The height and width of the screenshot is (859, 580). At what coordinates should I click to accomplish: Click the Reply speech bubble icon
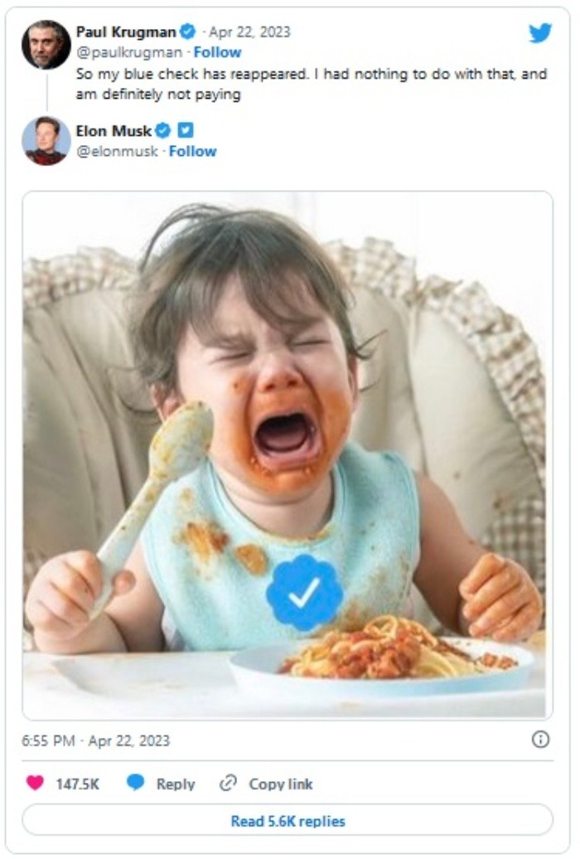click(x=135, y=783)
